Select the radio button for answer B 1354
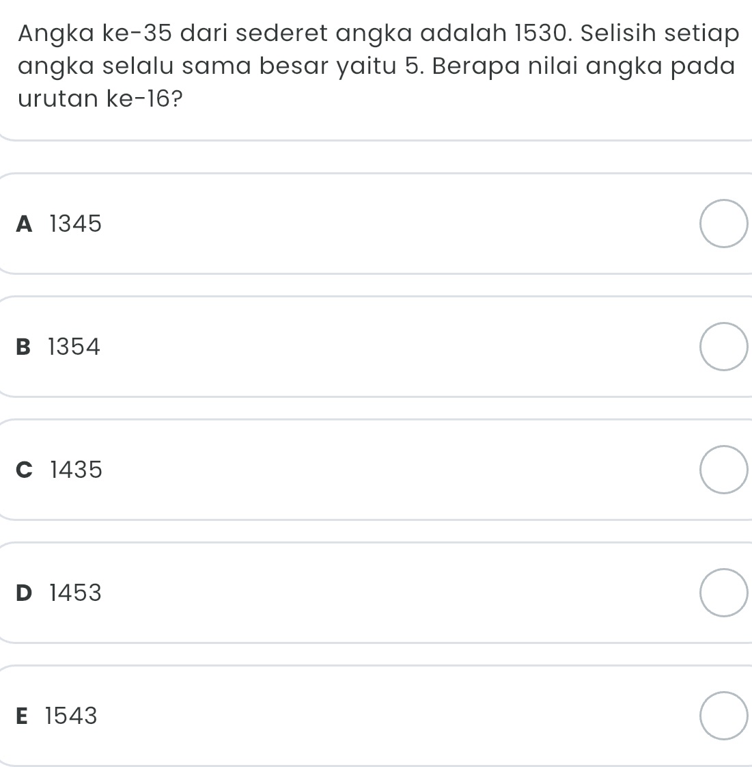The image size is (752, 767). click(723, 346)
